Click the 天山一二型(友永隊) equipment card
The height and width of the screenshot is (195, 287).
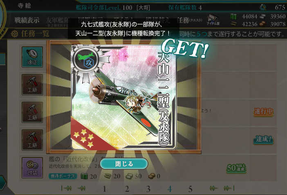click(x=124, y=97)
